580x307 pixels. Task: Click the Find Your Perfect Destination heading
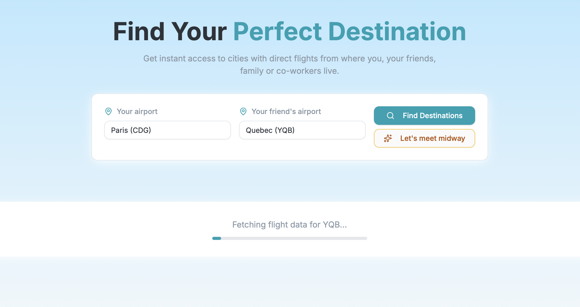click(x=290, y=31)
